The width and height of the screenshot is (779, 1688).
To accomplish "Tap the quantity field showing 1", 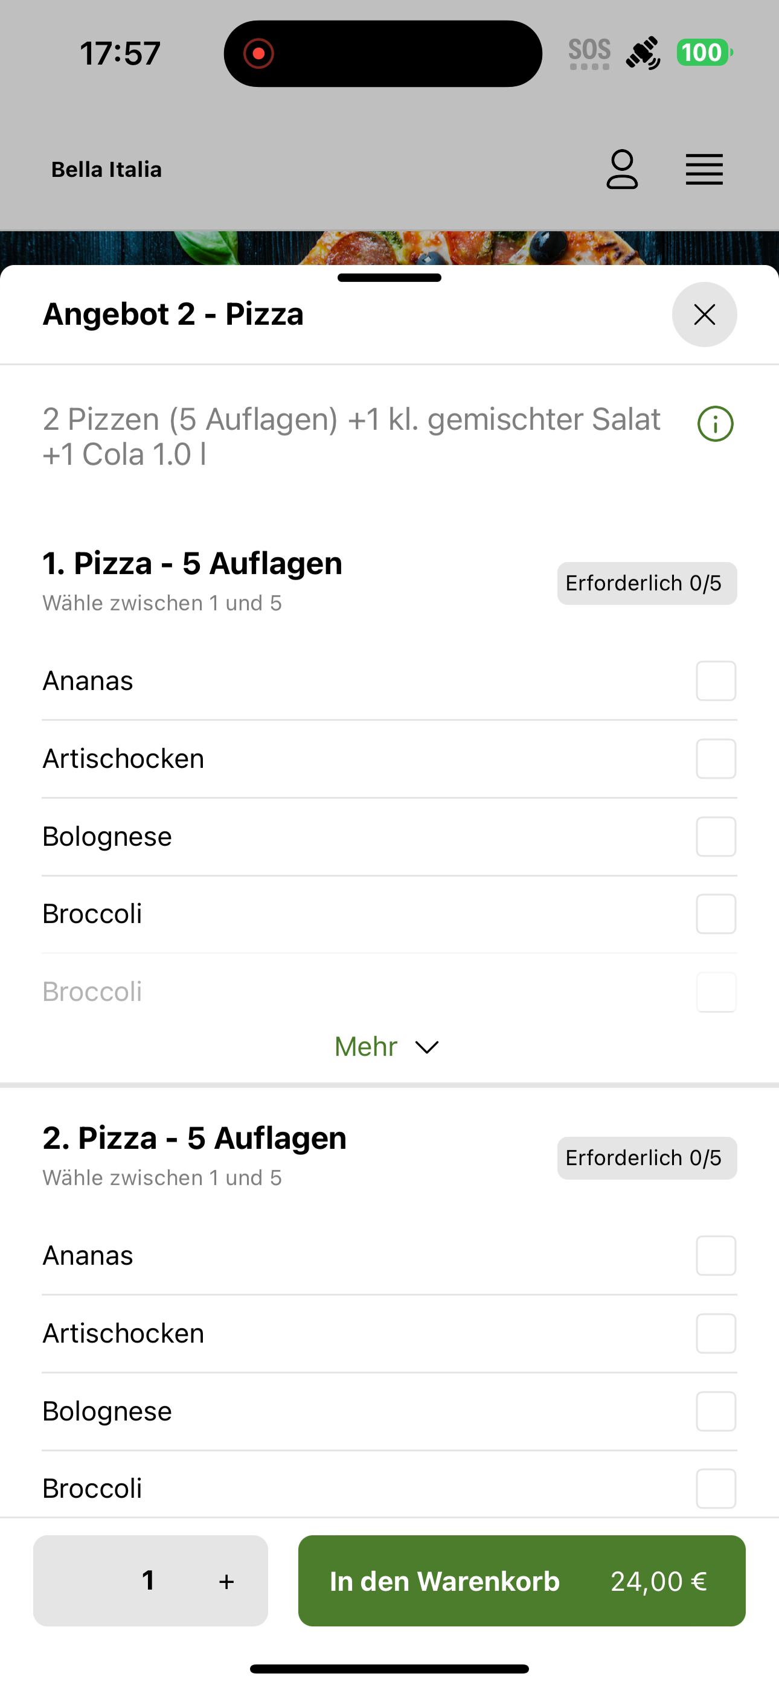I will 149,1580.
